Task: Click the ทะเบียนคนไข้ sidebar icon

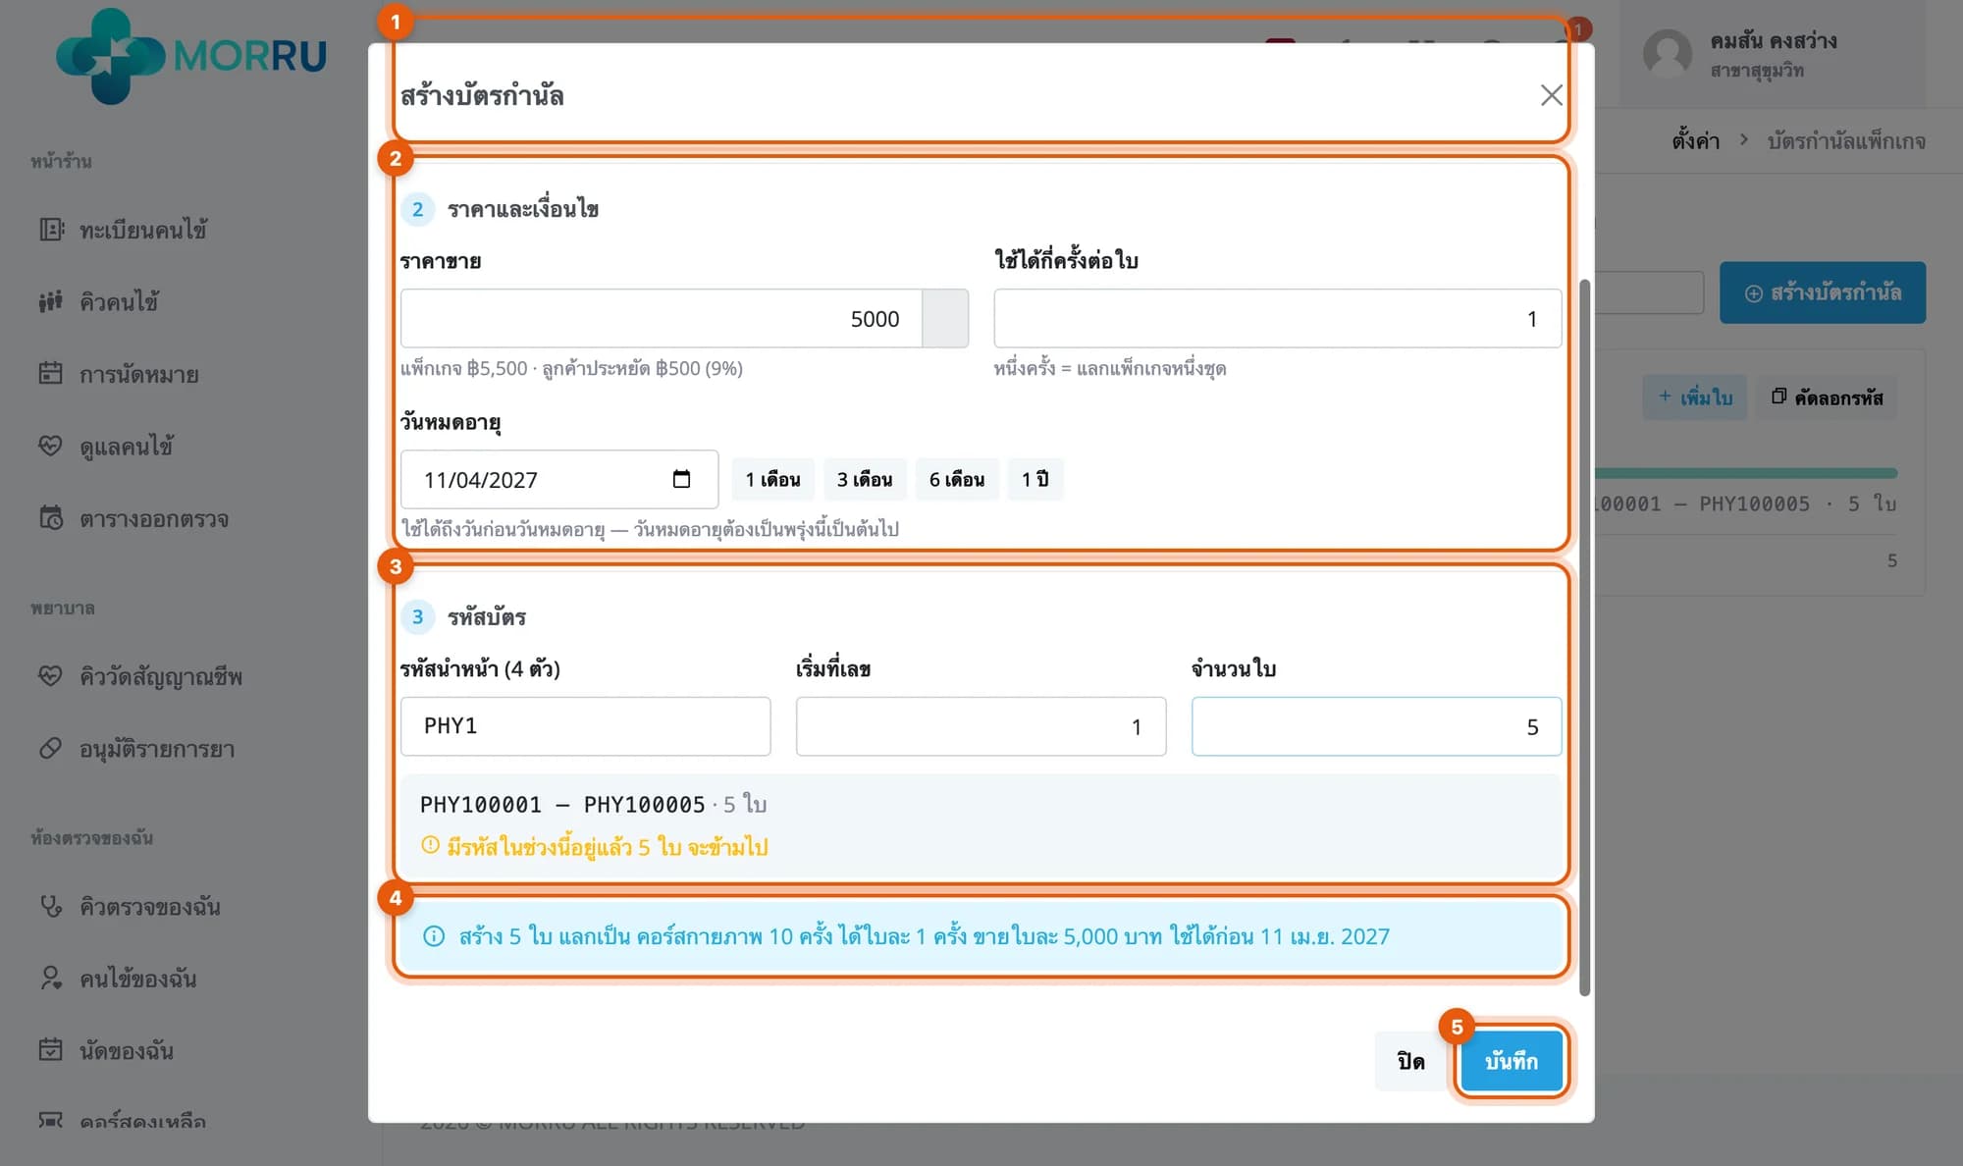Action: tap(51, 230)
